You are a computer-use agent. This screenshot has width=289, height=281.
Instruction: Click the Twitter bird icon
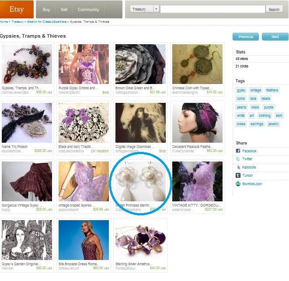coord(238,159)
